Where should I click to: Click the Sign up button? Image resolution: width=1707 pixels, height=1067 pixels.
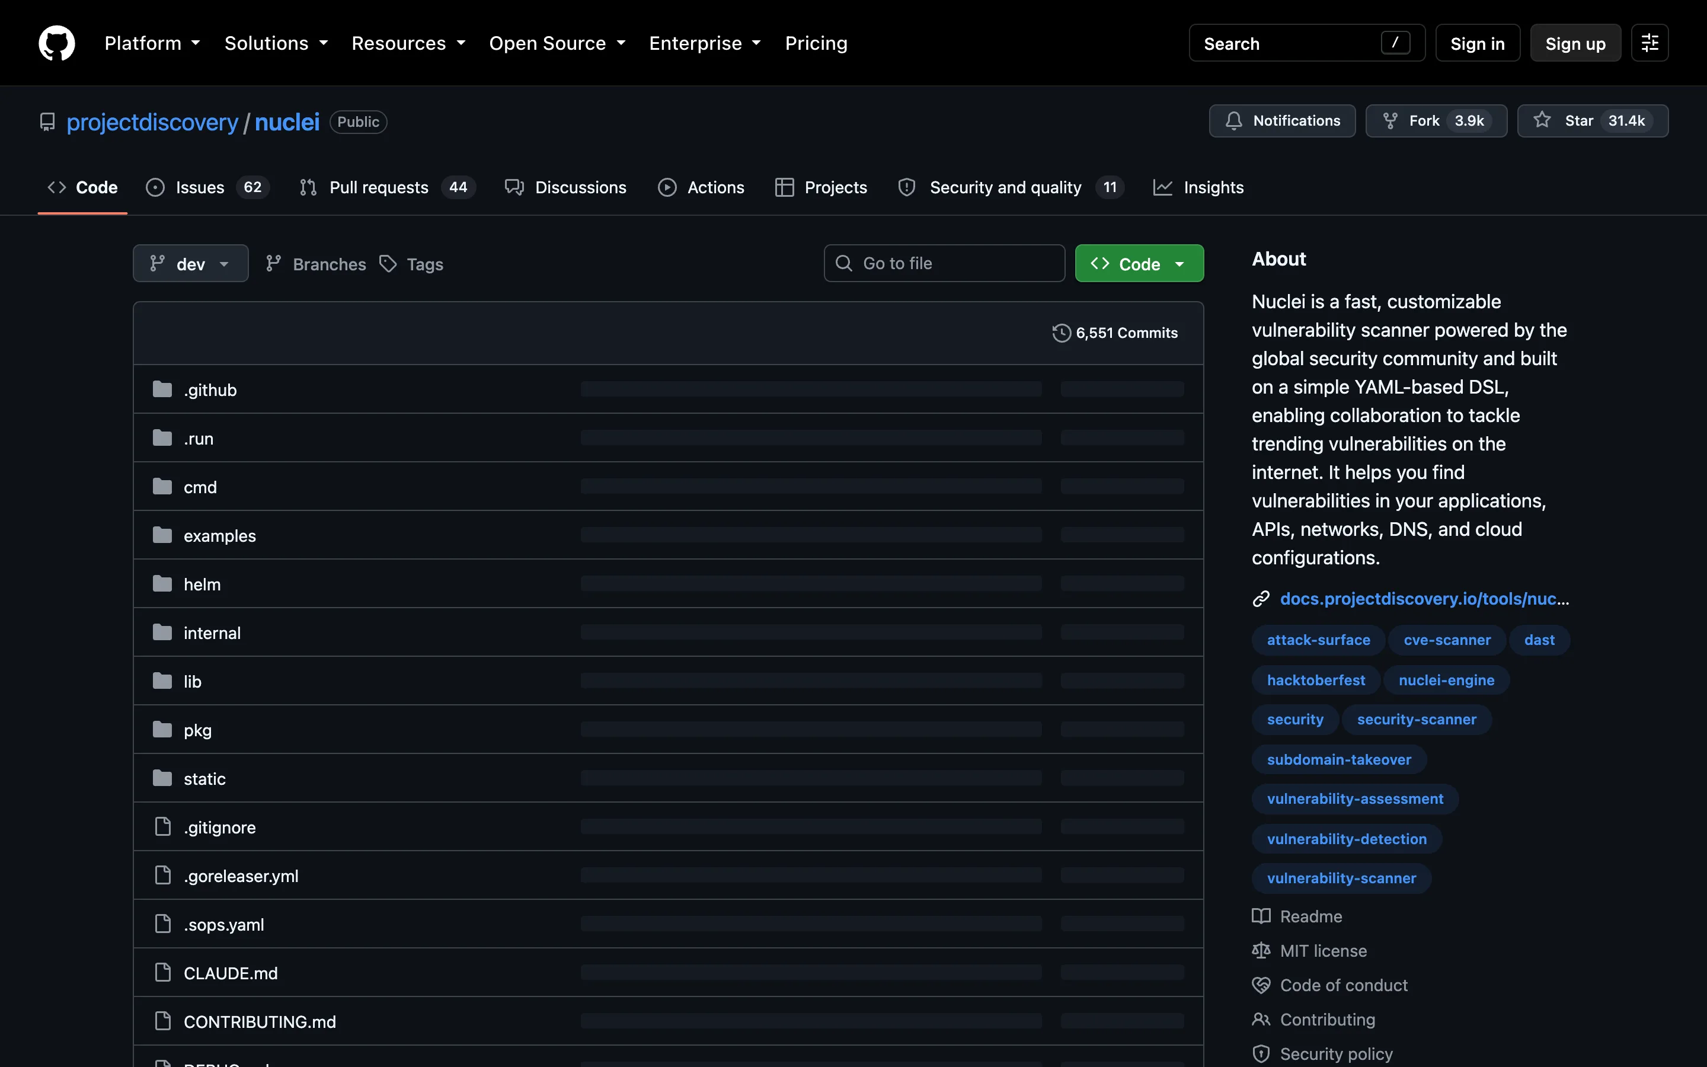click(1575, 43)
